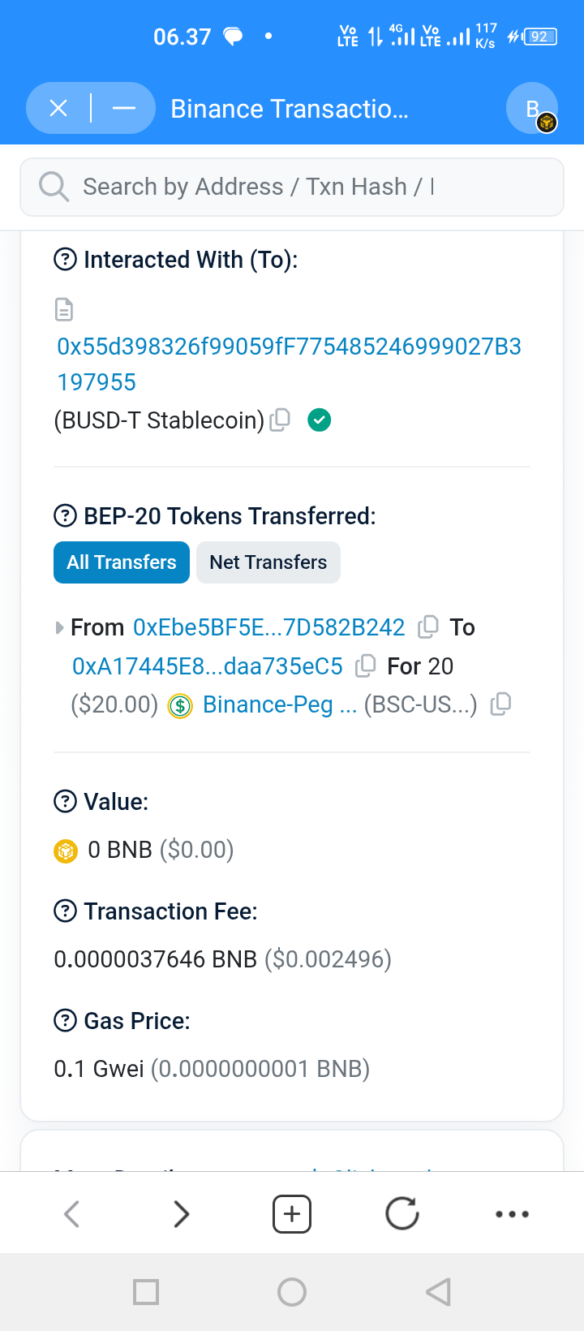
Task: Expand the token transfer row arrow
Action: [x=59, y=627]
